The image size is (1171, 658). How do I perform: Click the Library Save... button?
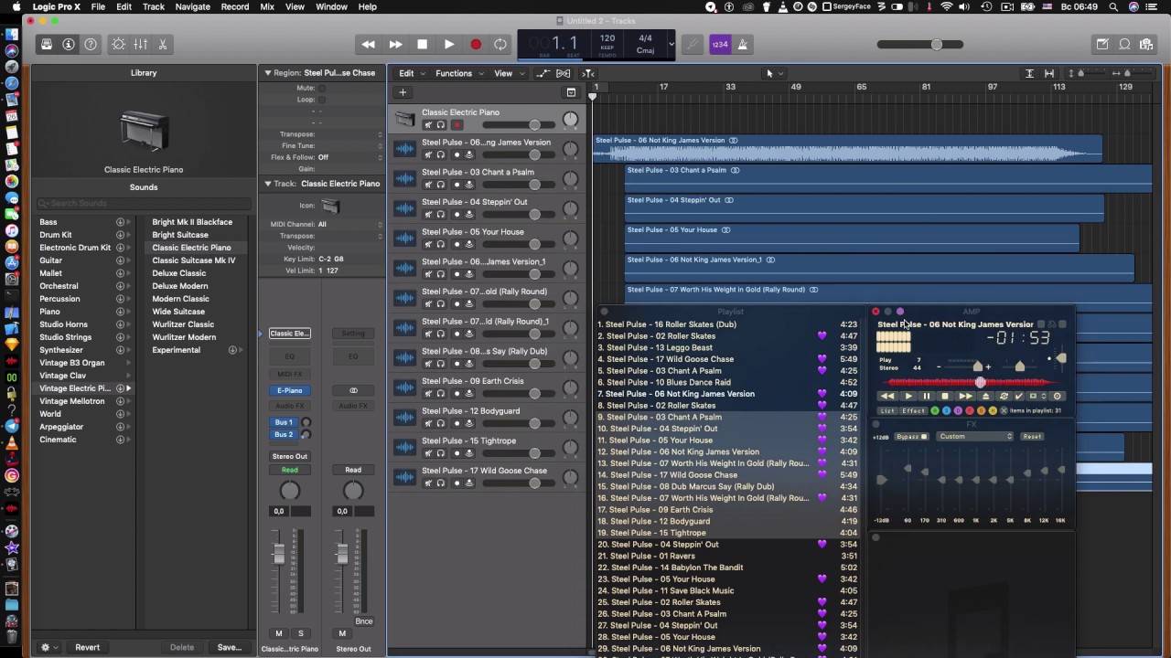(x=230, y=647)
